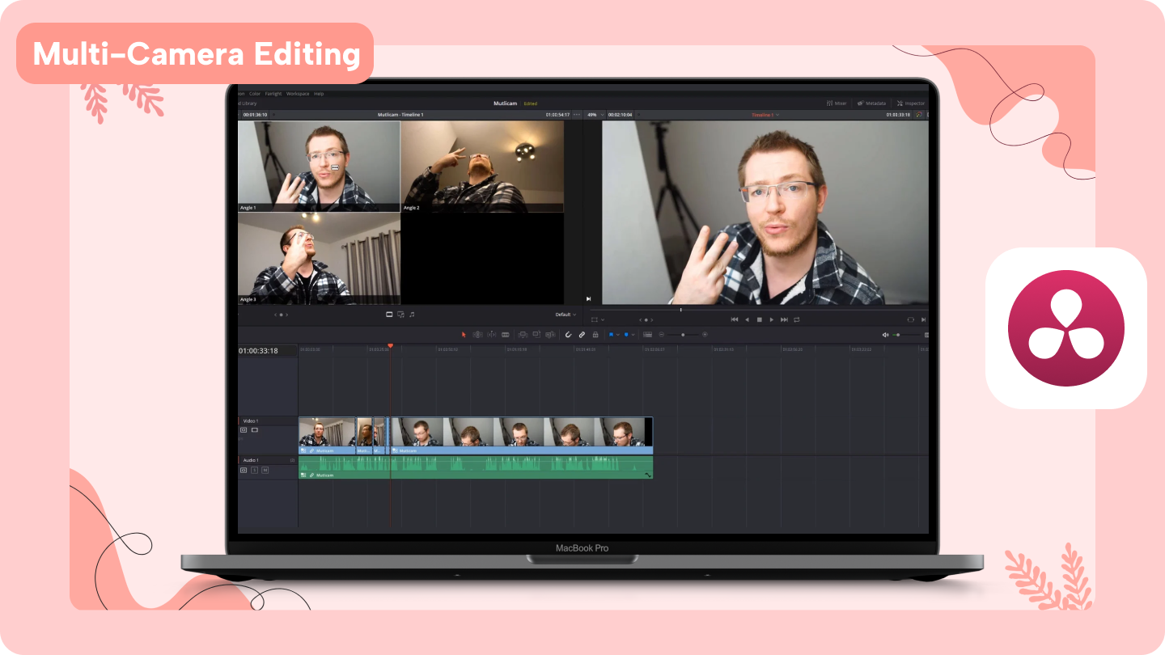Mute the Audio 1 track
The width and height of the screenshot is (1165, 655).
pos(265,470)
